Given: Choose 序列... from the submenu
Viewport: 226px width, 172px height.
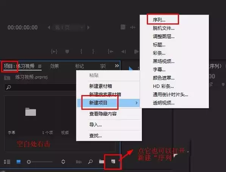Looking at the screenshot, I should coord(159,20).
